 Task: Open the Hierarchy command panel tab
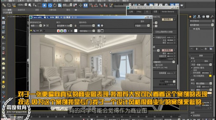click(199, 17)
